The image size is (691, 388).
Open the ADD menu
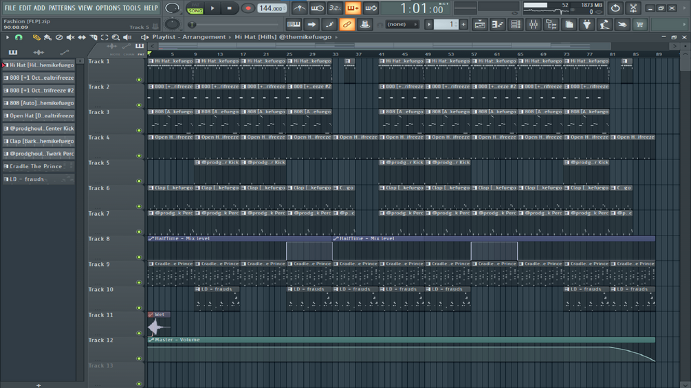tap(39, 8)
